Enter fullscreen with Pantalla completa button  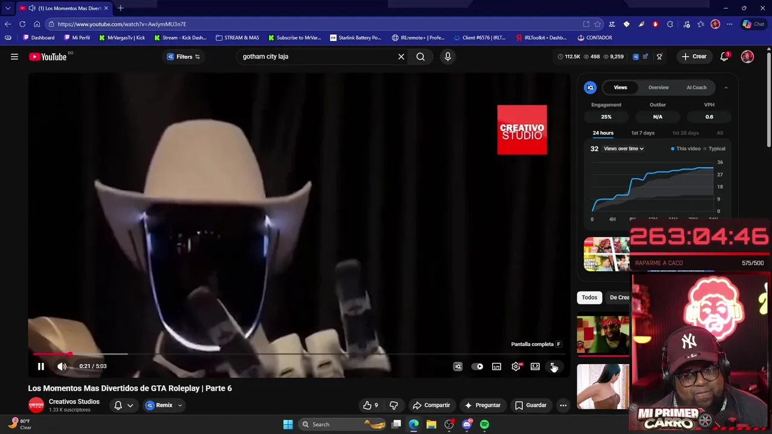tap(554, 366)
